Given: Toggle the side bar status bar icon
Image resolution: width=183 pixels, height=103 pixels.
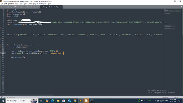Looking at the screenshot, I should [2, 97].
